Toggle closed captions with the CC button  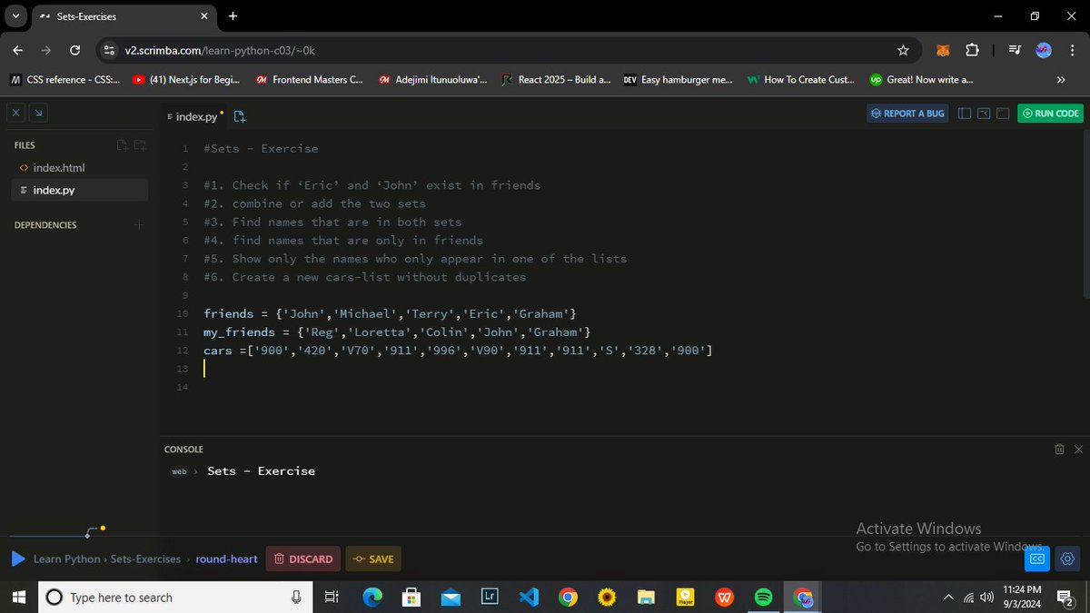pos(1036,559)
